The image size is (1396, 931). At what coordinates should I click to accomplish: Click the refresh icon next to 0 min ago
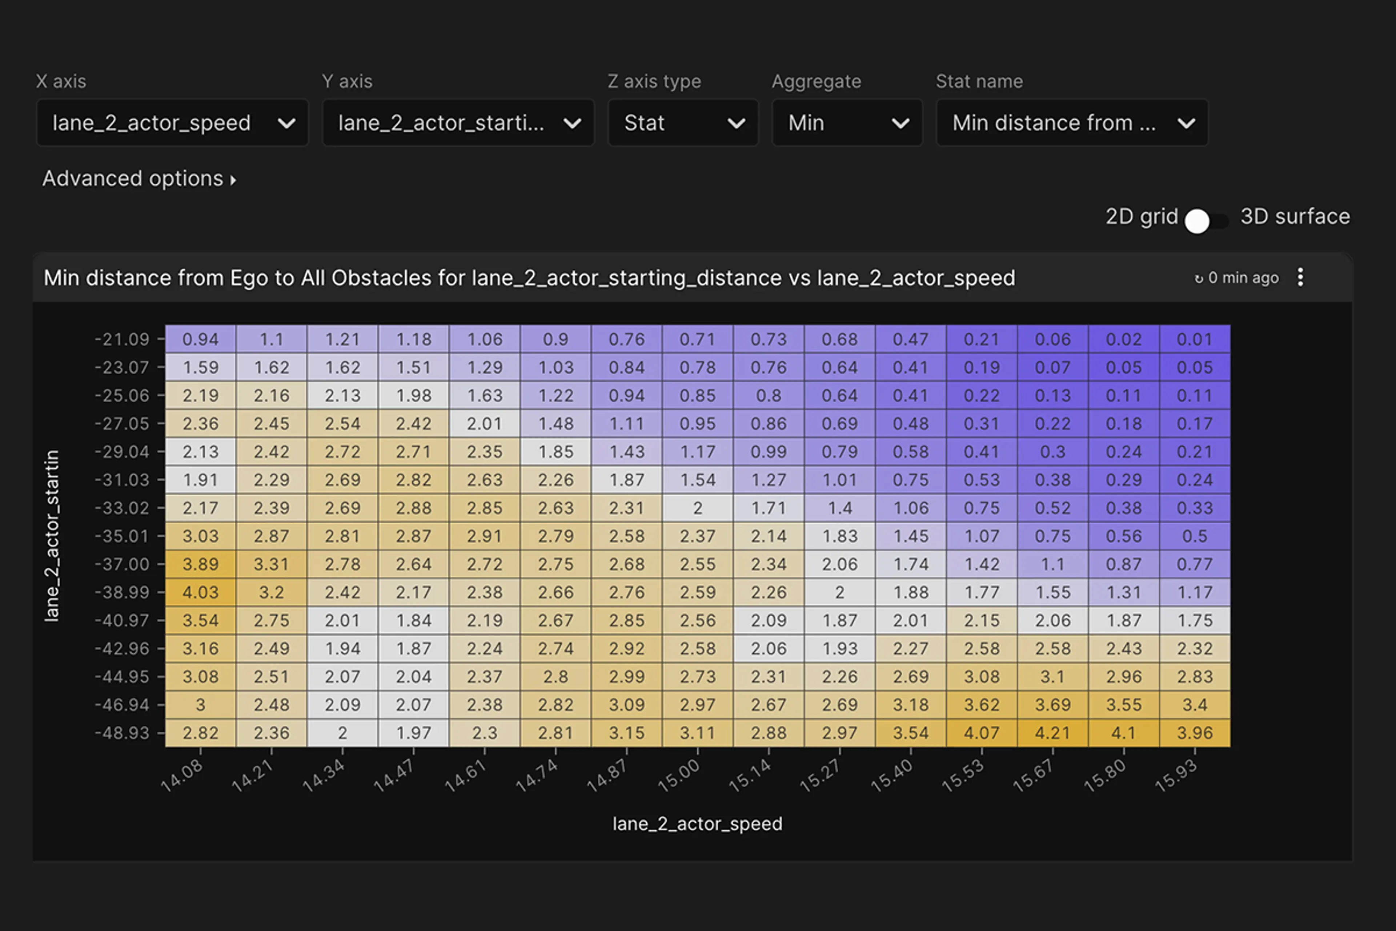[1198, 279]
